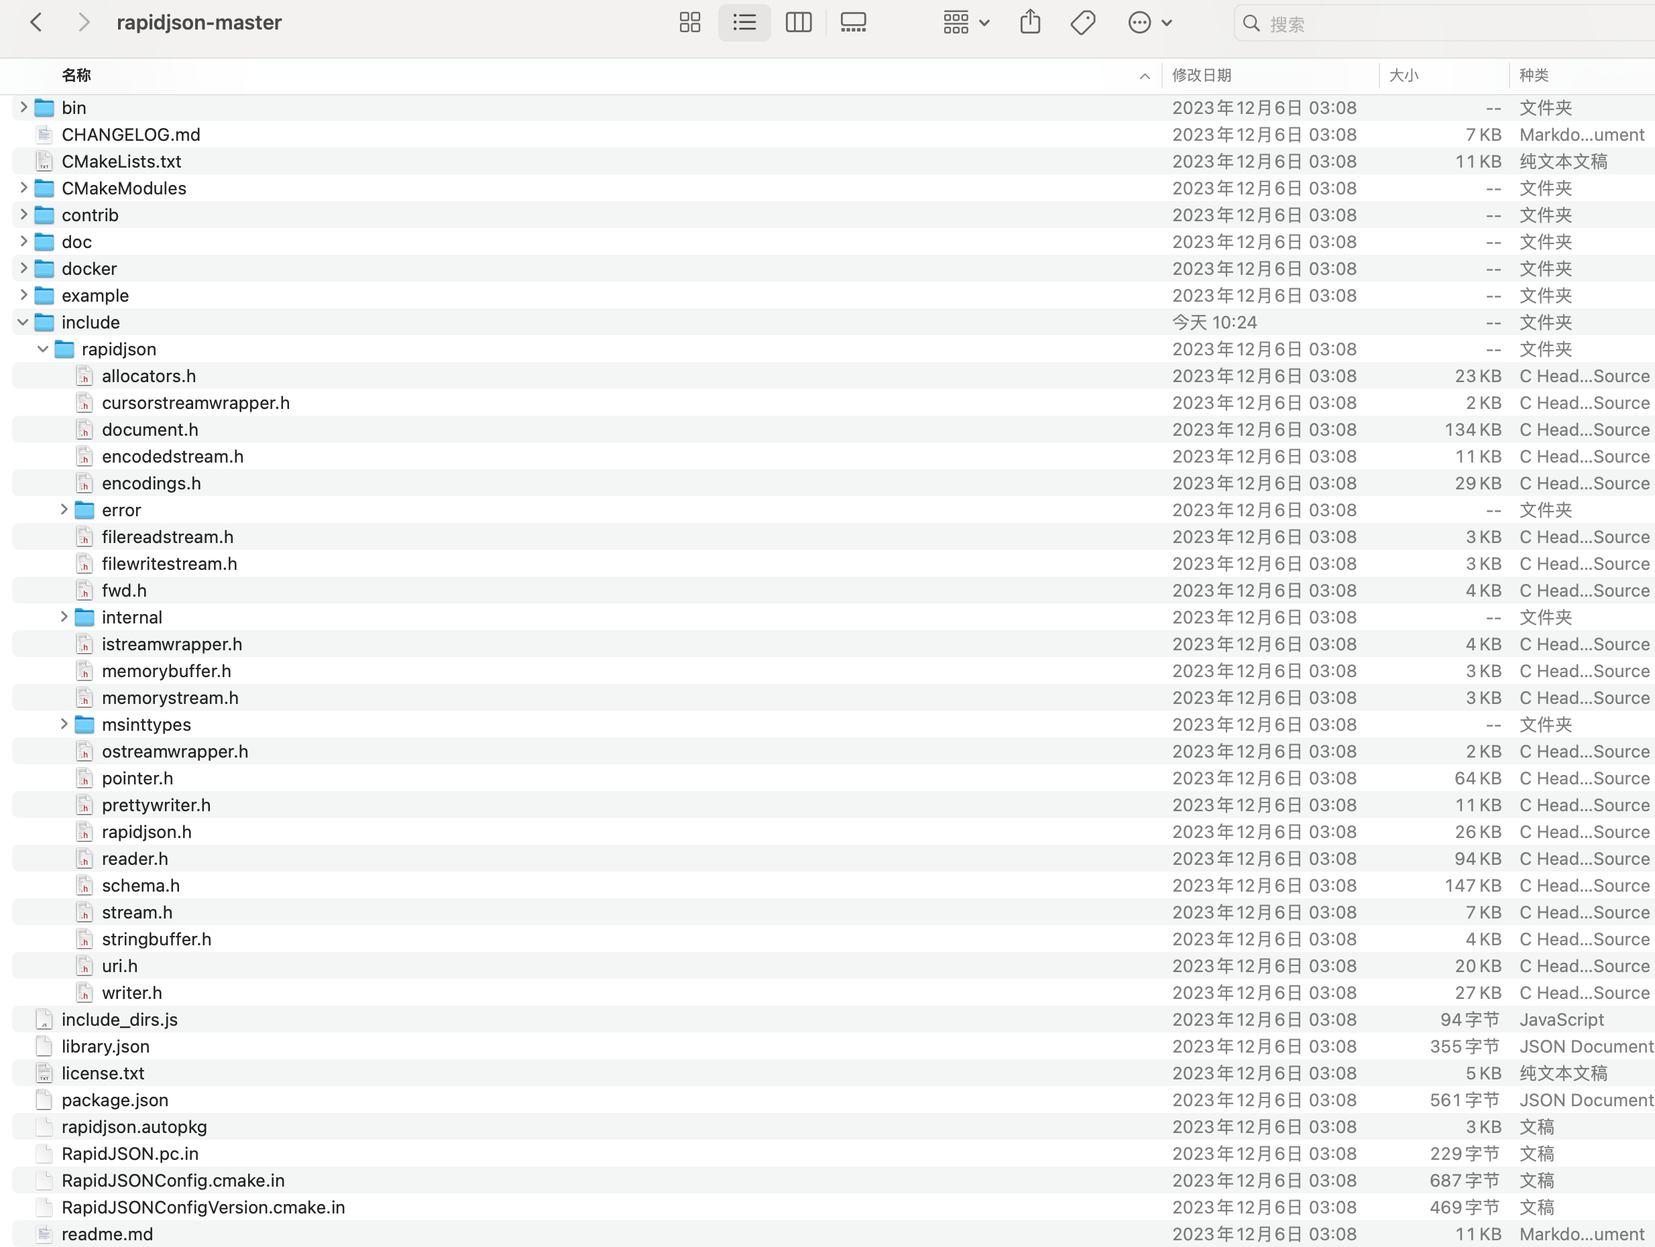Select list view mode

pyautogui.click(x=744, y=22)
